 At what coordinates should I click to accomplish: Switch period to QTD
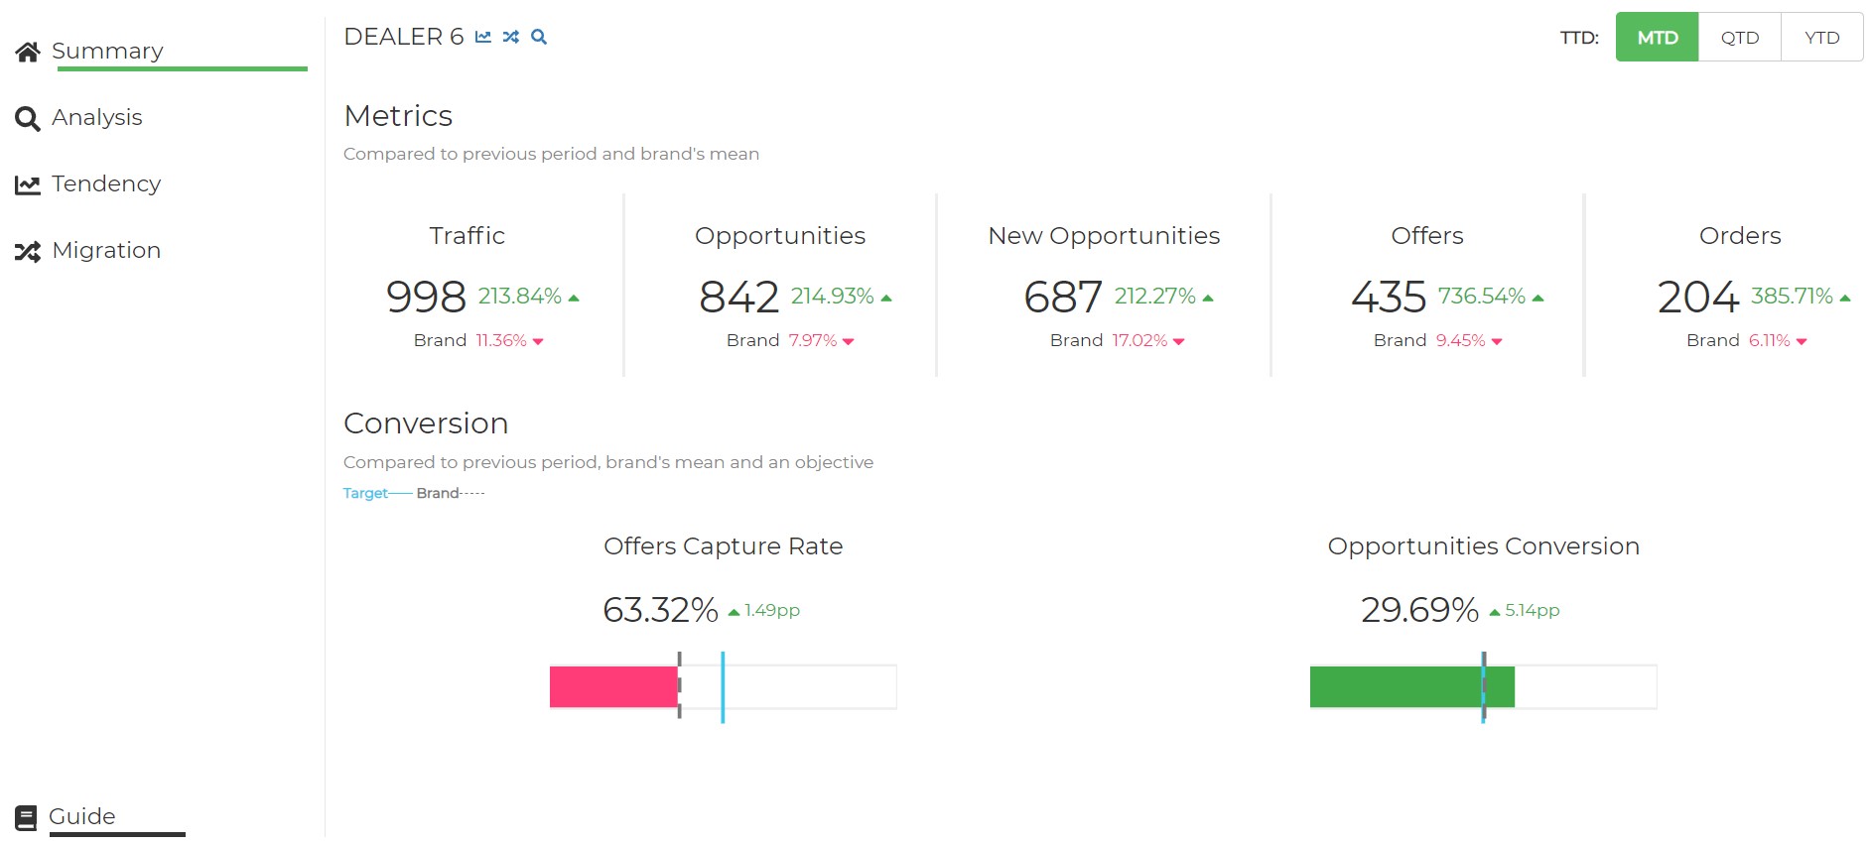pyautogui.click(x=1739, y=38)
